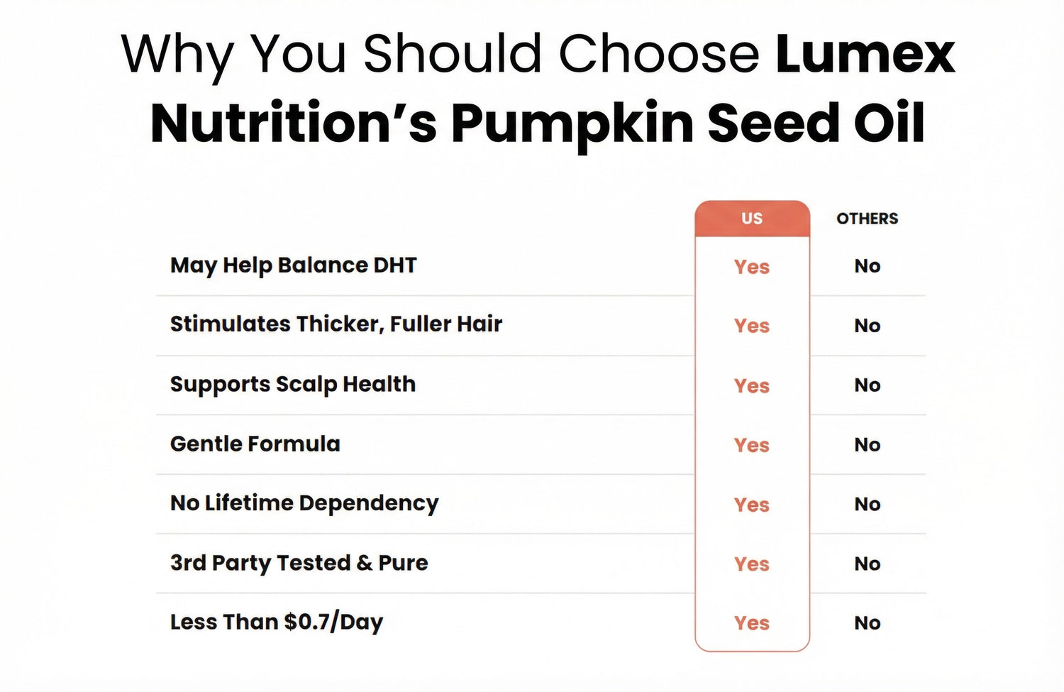Screen dimensions: 1064x692
Task: Click Yes for No Lifetime Dependency
Action: click(x=752, y=505)
